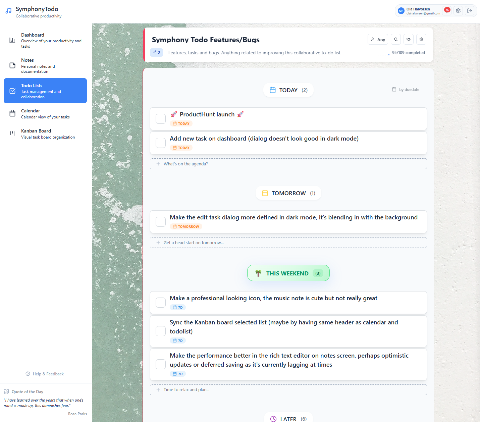Open the tags filter icon
Image resolution: width=480 pixels, height=422 pixels.
[409, 39]
